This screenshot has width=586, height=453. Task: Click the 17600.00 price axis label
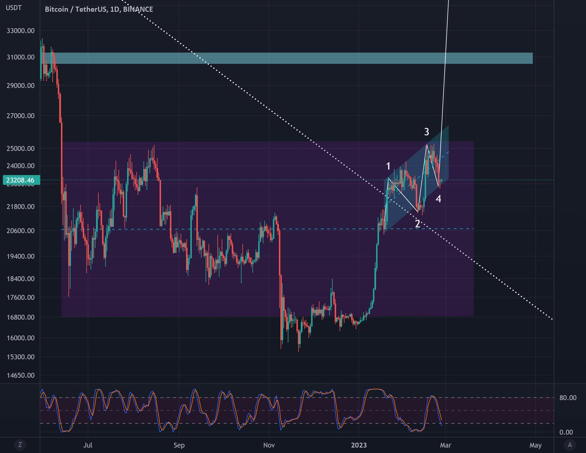pyautogui.click(x=21, y=297)
